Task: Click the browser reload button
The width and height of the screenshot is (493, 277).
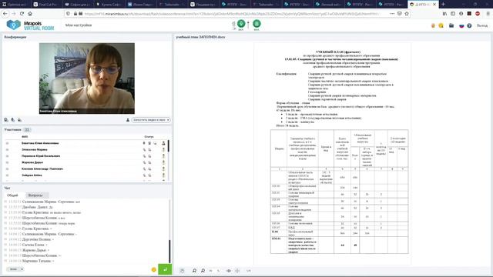Action: click(x=22, y=14)
